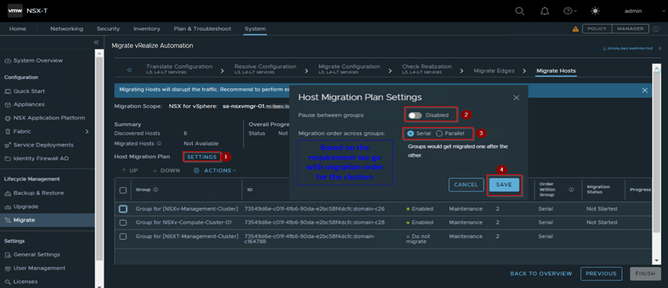This screenshot has width=668, height=288.
Task: Open host migration plan SETTINGS link
Action: (201, 157)
